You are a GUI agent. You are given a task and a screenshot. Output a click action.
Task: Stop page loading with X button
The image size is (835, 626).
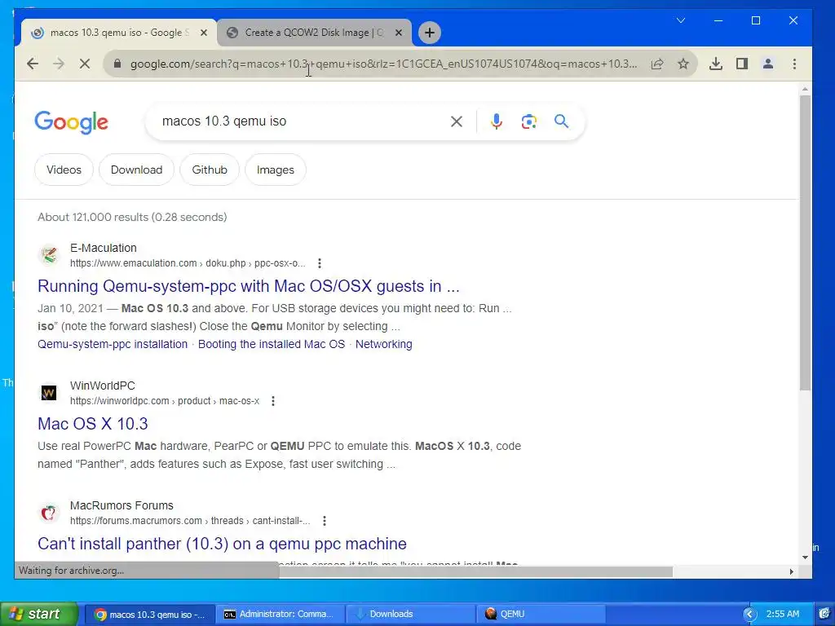(85, 64)
